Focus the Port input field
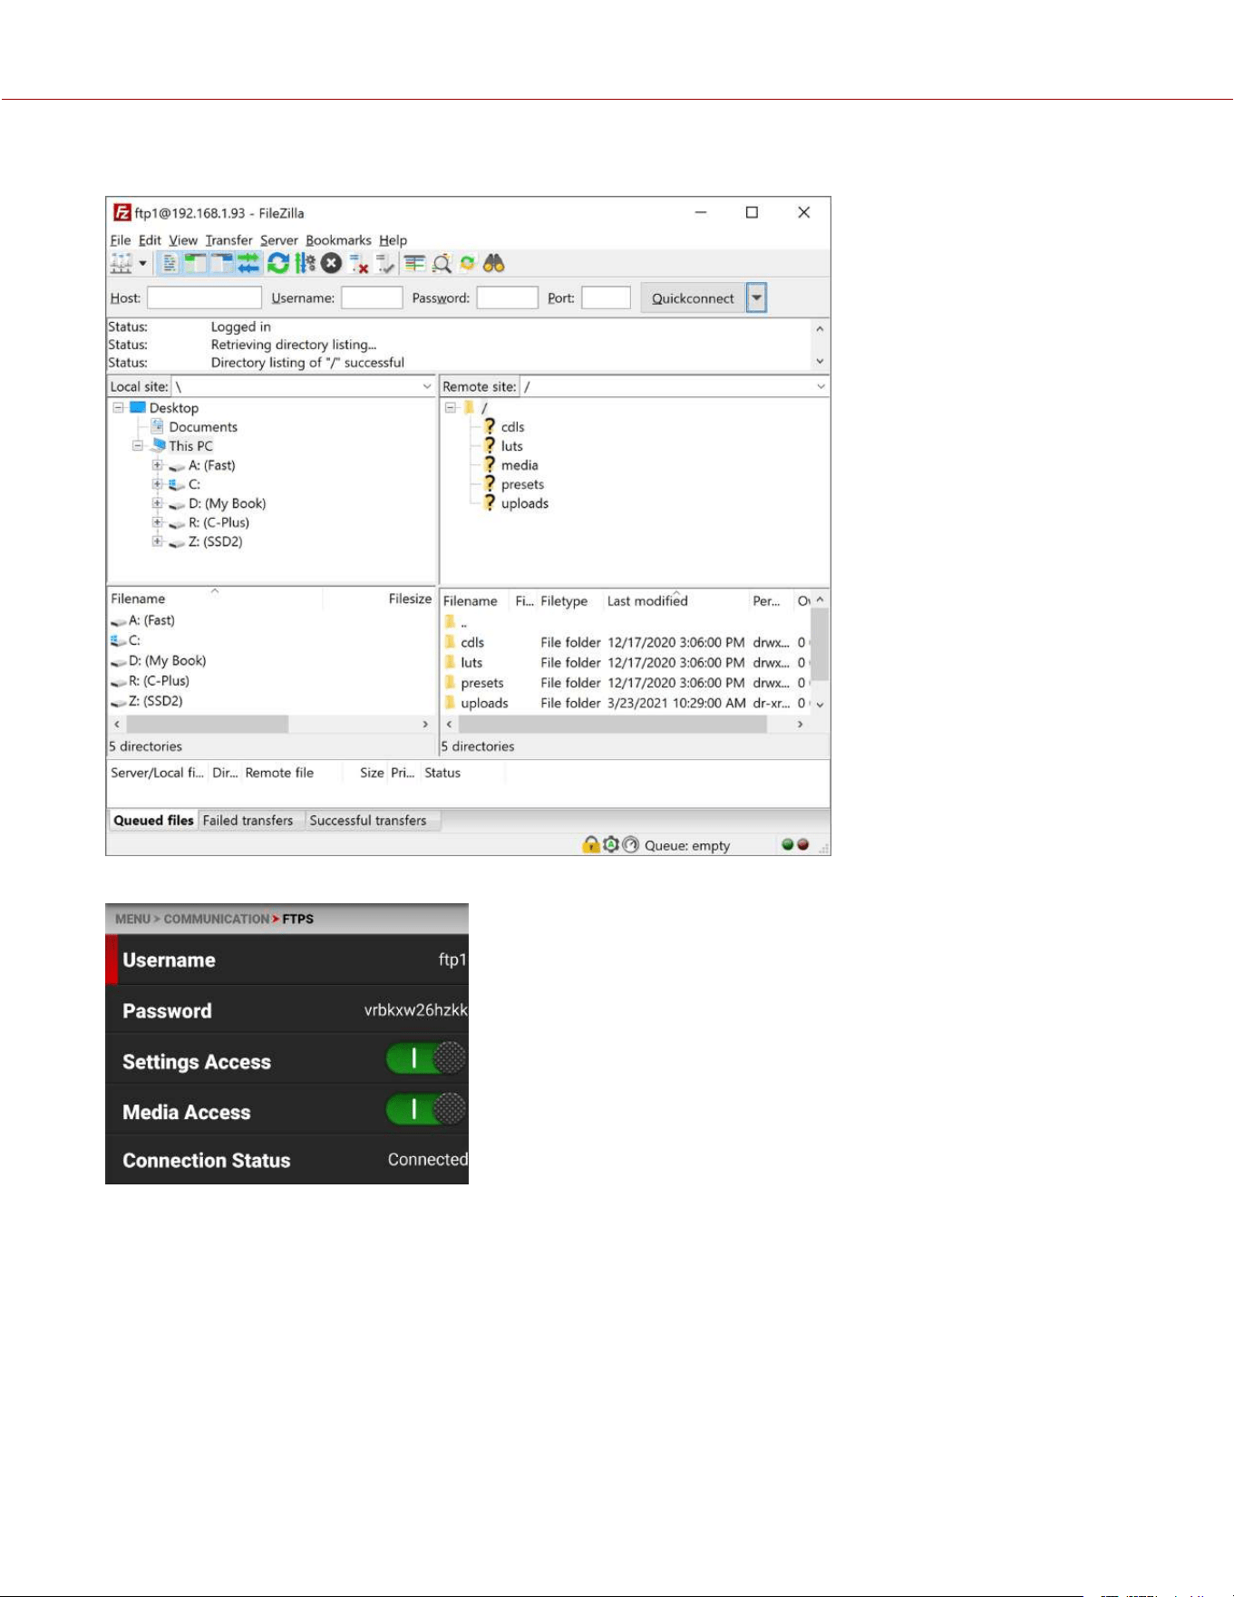Viewport: 1234px width, 1597px height. tap(606, 297)
